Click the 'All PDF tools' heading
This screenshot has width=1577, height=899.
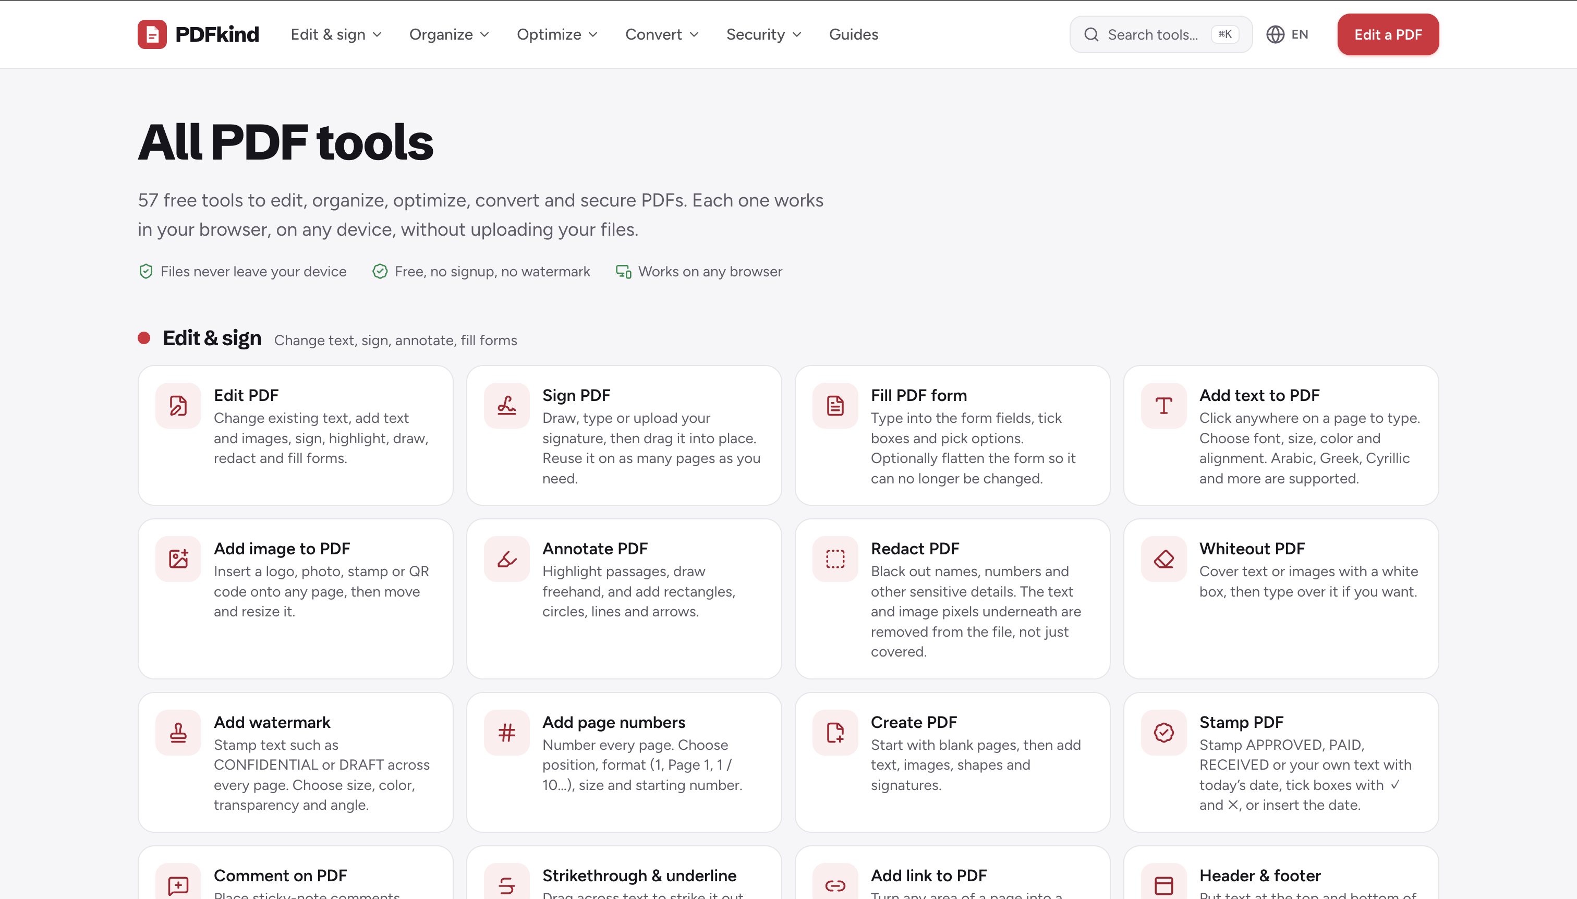pyautogui.click(x=285, y=142)
